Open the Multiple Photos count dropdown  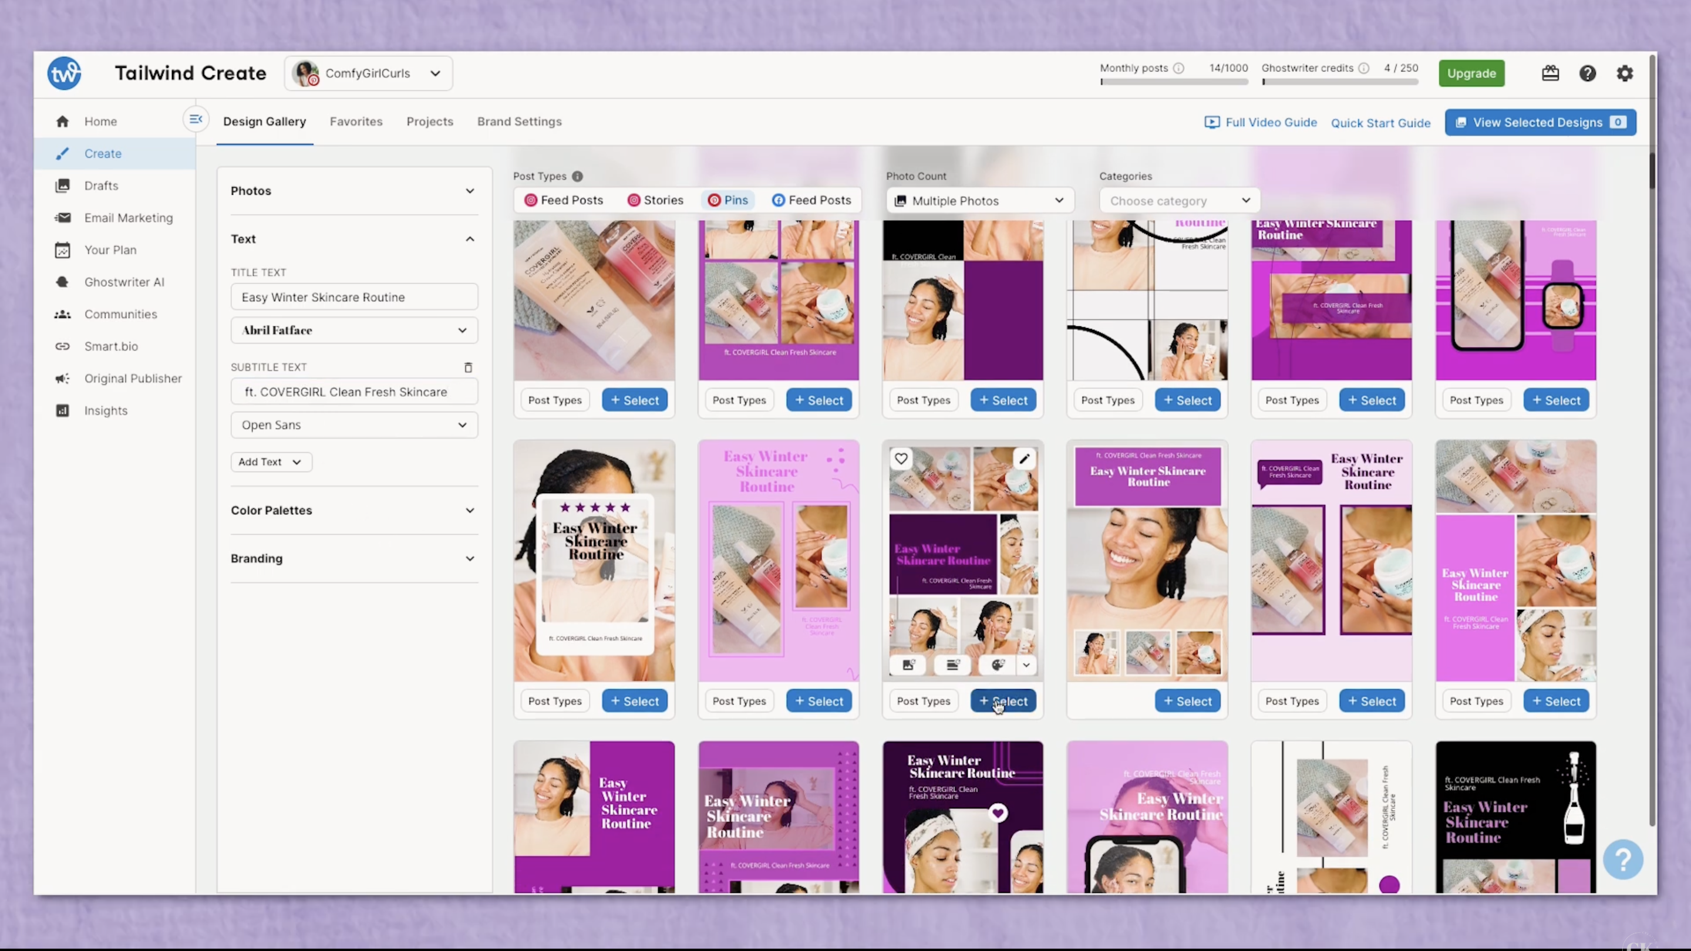pyautogui.click(x=980, y=201)
